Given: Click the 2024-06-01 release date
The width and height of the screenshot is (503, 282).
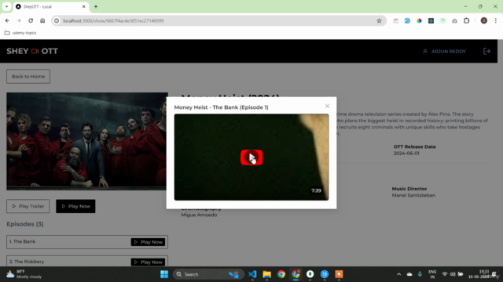Looking at the screenshot, I should click(x=406, y=154).
